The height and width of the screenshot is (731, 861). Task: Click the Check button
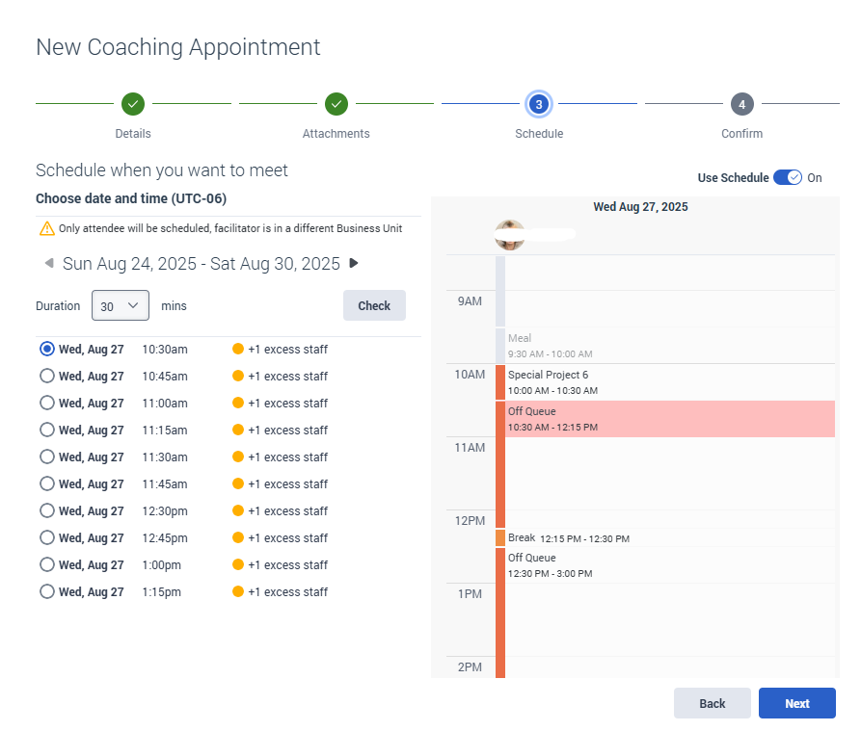(374, 305)
